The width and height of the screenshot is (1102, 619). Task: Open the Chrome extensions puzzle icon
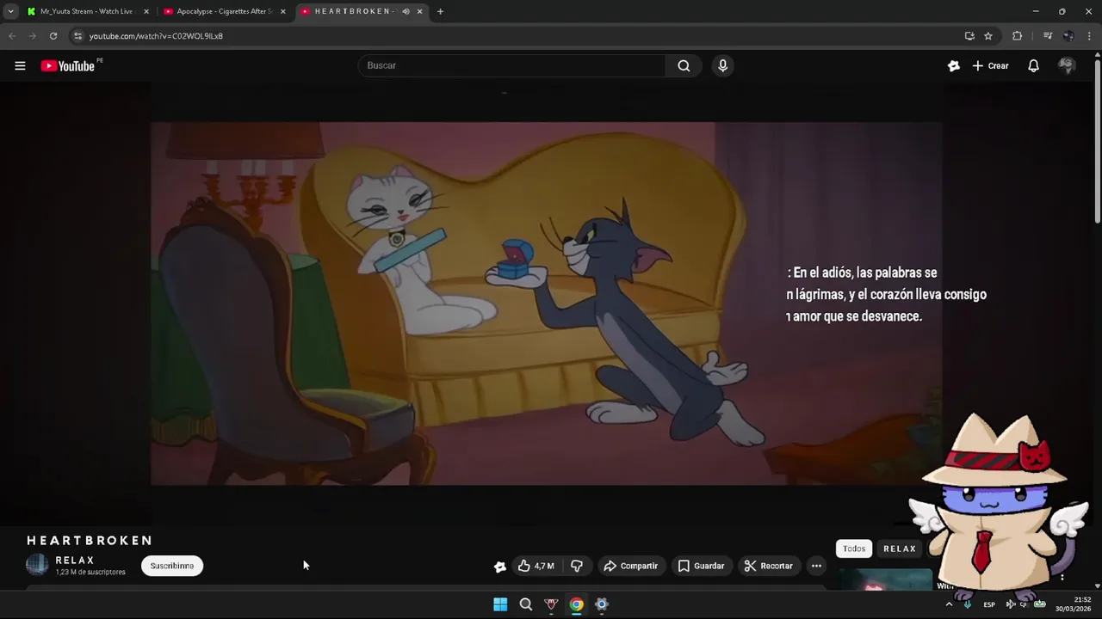1017,36
